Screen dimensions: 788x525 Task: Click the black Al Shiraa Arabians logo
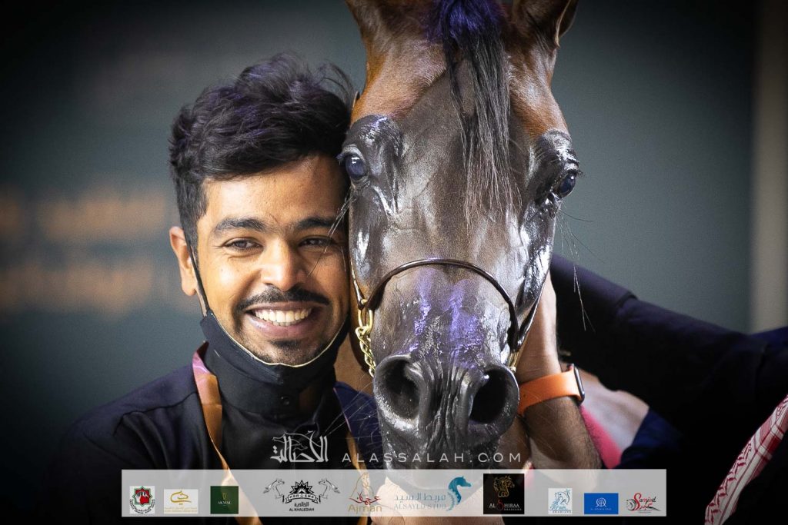[x=503, y=493]
